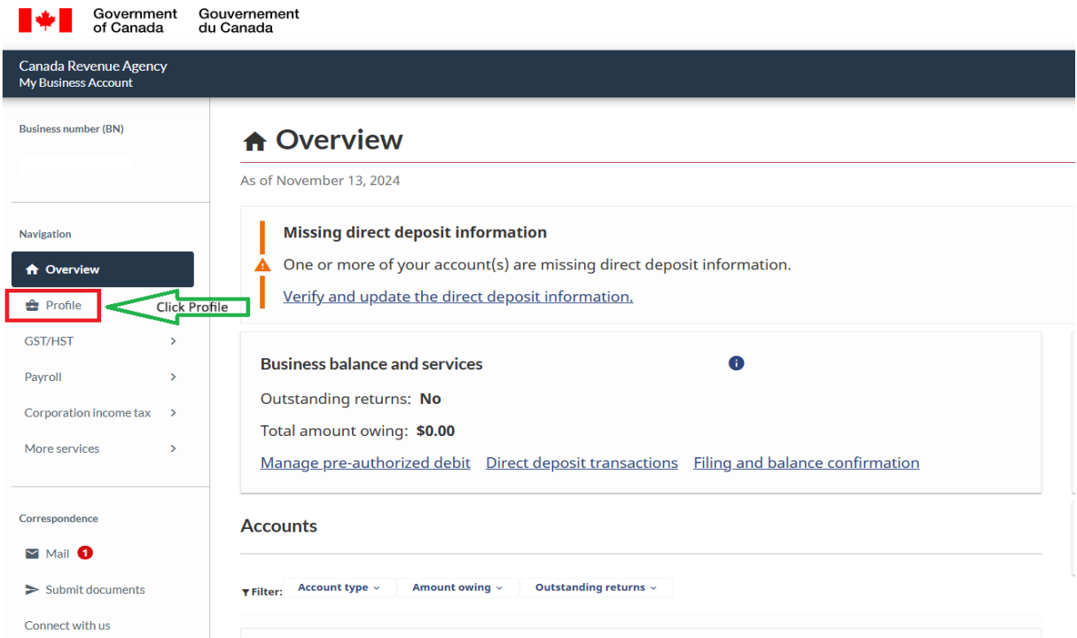Click the As of November 13, 2024 text
Viewport: 1077px width, 638px height.
pos(320,181)
